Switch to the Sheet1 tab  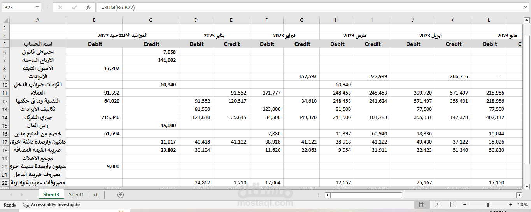[76, 194]
